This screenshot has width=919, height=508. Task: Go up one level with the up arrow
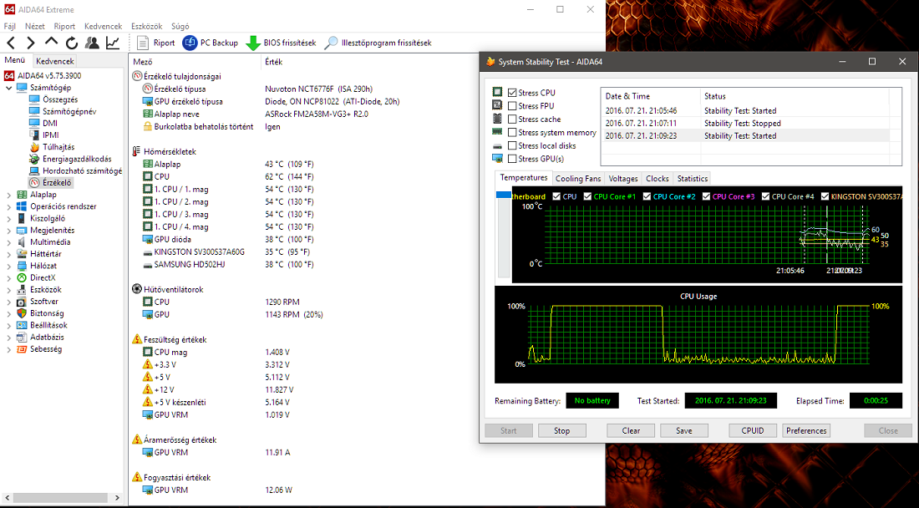pos(52,42)
